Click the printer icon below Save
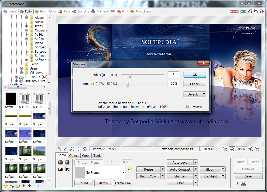The image size is (267, 192). pos(243,184)
